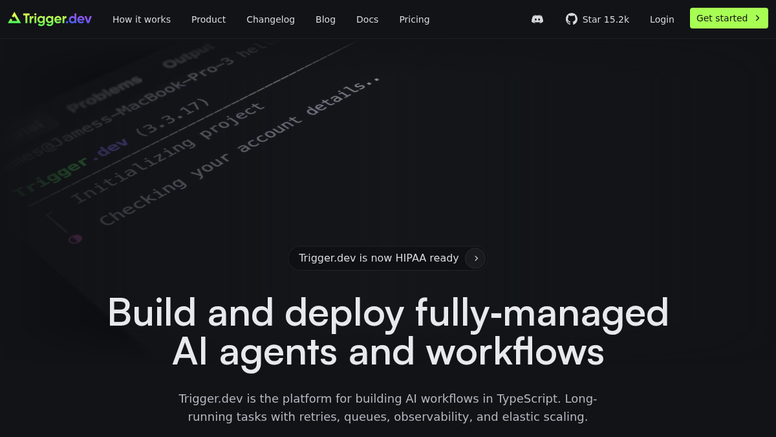Click the 'AI agents and workflows' heading line
The height and width of the screenshot is (437, 776).
(388, 352)
